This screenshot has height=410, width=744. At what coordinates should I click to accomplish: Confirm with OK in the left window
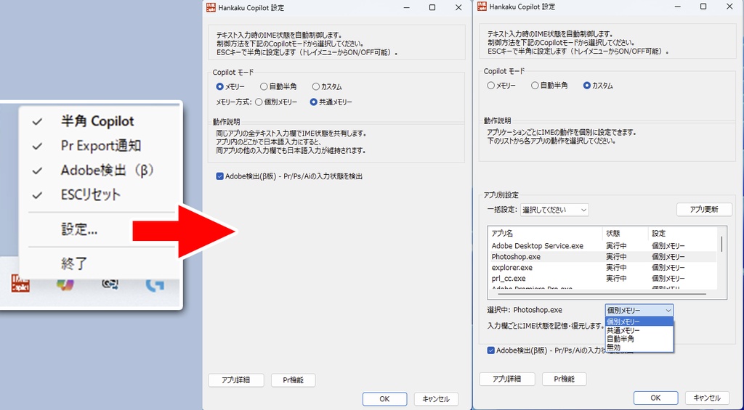pyautogui.click(x=385, y=399)
